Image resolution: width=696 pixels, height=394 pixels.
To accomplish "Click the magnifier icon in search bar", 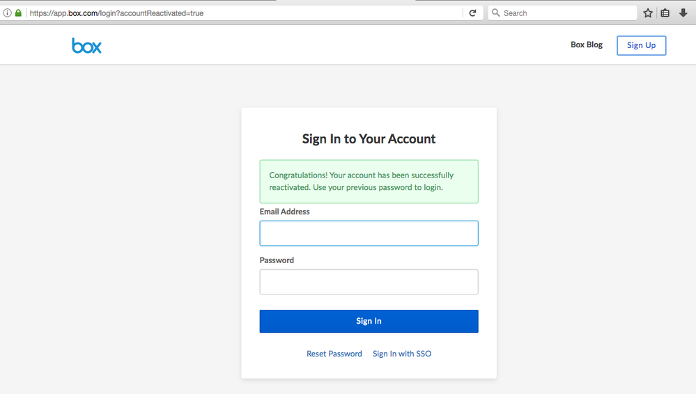I will (496, 13).
